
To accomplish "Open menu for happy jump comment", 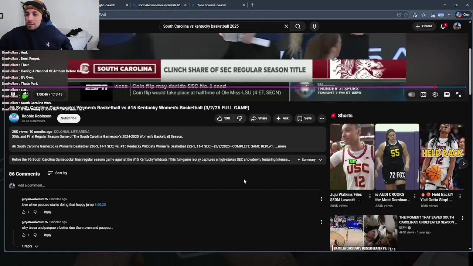I will (x=321, y=199).
